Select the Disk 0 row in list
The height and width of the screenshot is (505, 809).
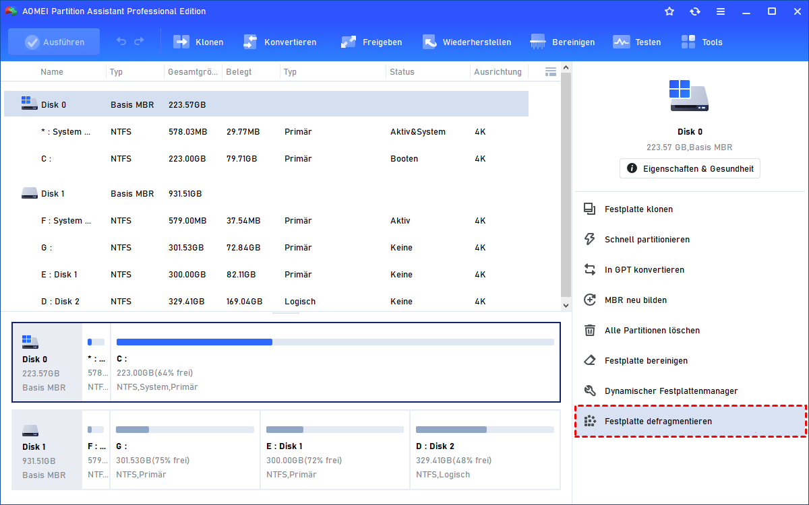(x=266, y=104)
